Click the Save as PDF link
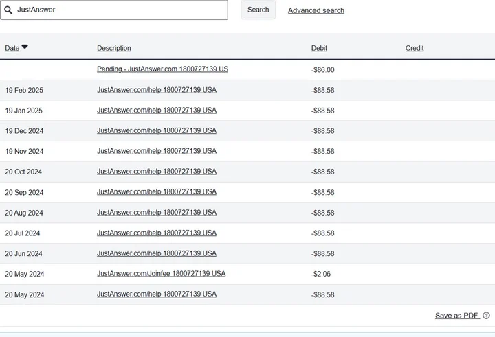This screenshot has width=495, height=337. pyautogui.click(x=457, y=316)
